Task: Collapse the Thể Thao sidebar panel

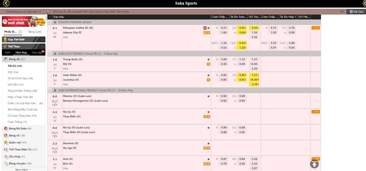Action: coord(43,46)
